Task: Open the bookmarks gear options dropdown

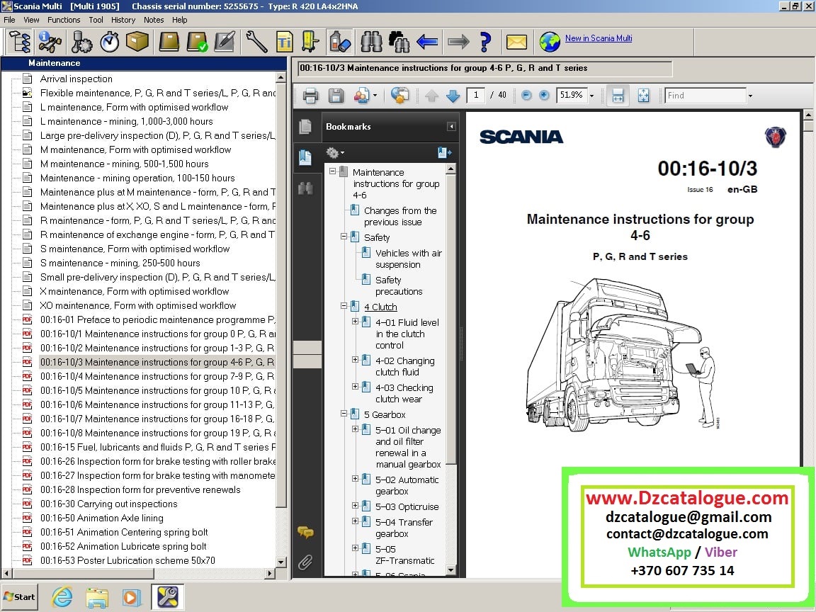Action: click(335, 152)
